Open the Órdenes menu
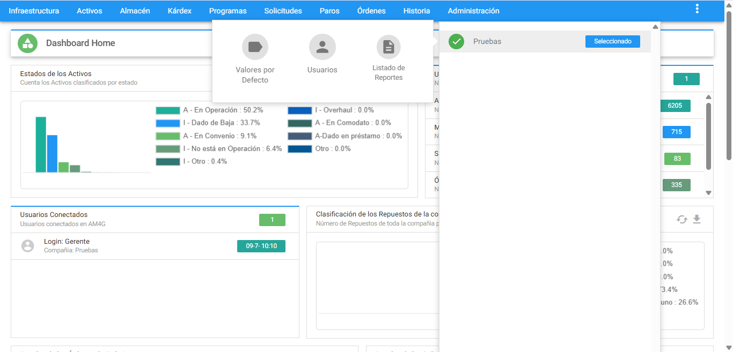Viewport: 733px width, 352px height. pos(371,11)
